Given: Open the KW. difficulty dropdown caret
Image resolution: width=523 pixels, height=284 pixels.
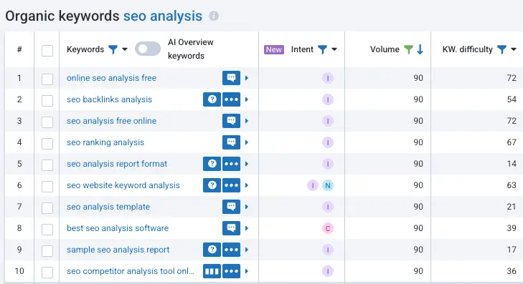Looking at the screenshot, I should (514, 49).
